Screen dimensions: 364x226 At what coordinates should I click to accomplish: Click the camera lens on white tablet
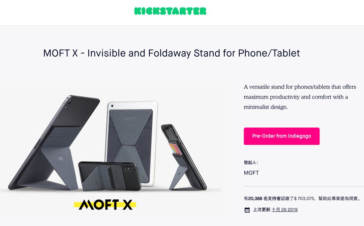pos(112,106)
